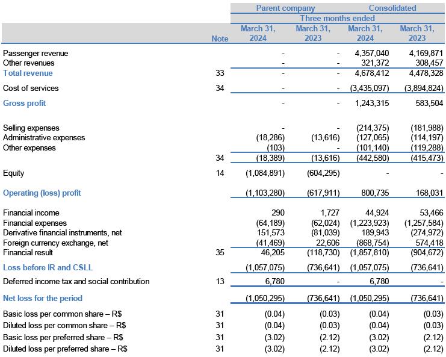Click the Consolidated column header
The width and height of the screenshot is (446, 357).
392,8
